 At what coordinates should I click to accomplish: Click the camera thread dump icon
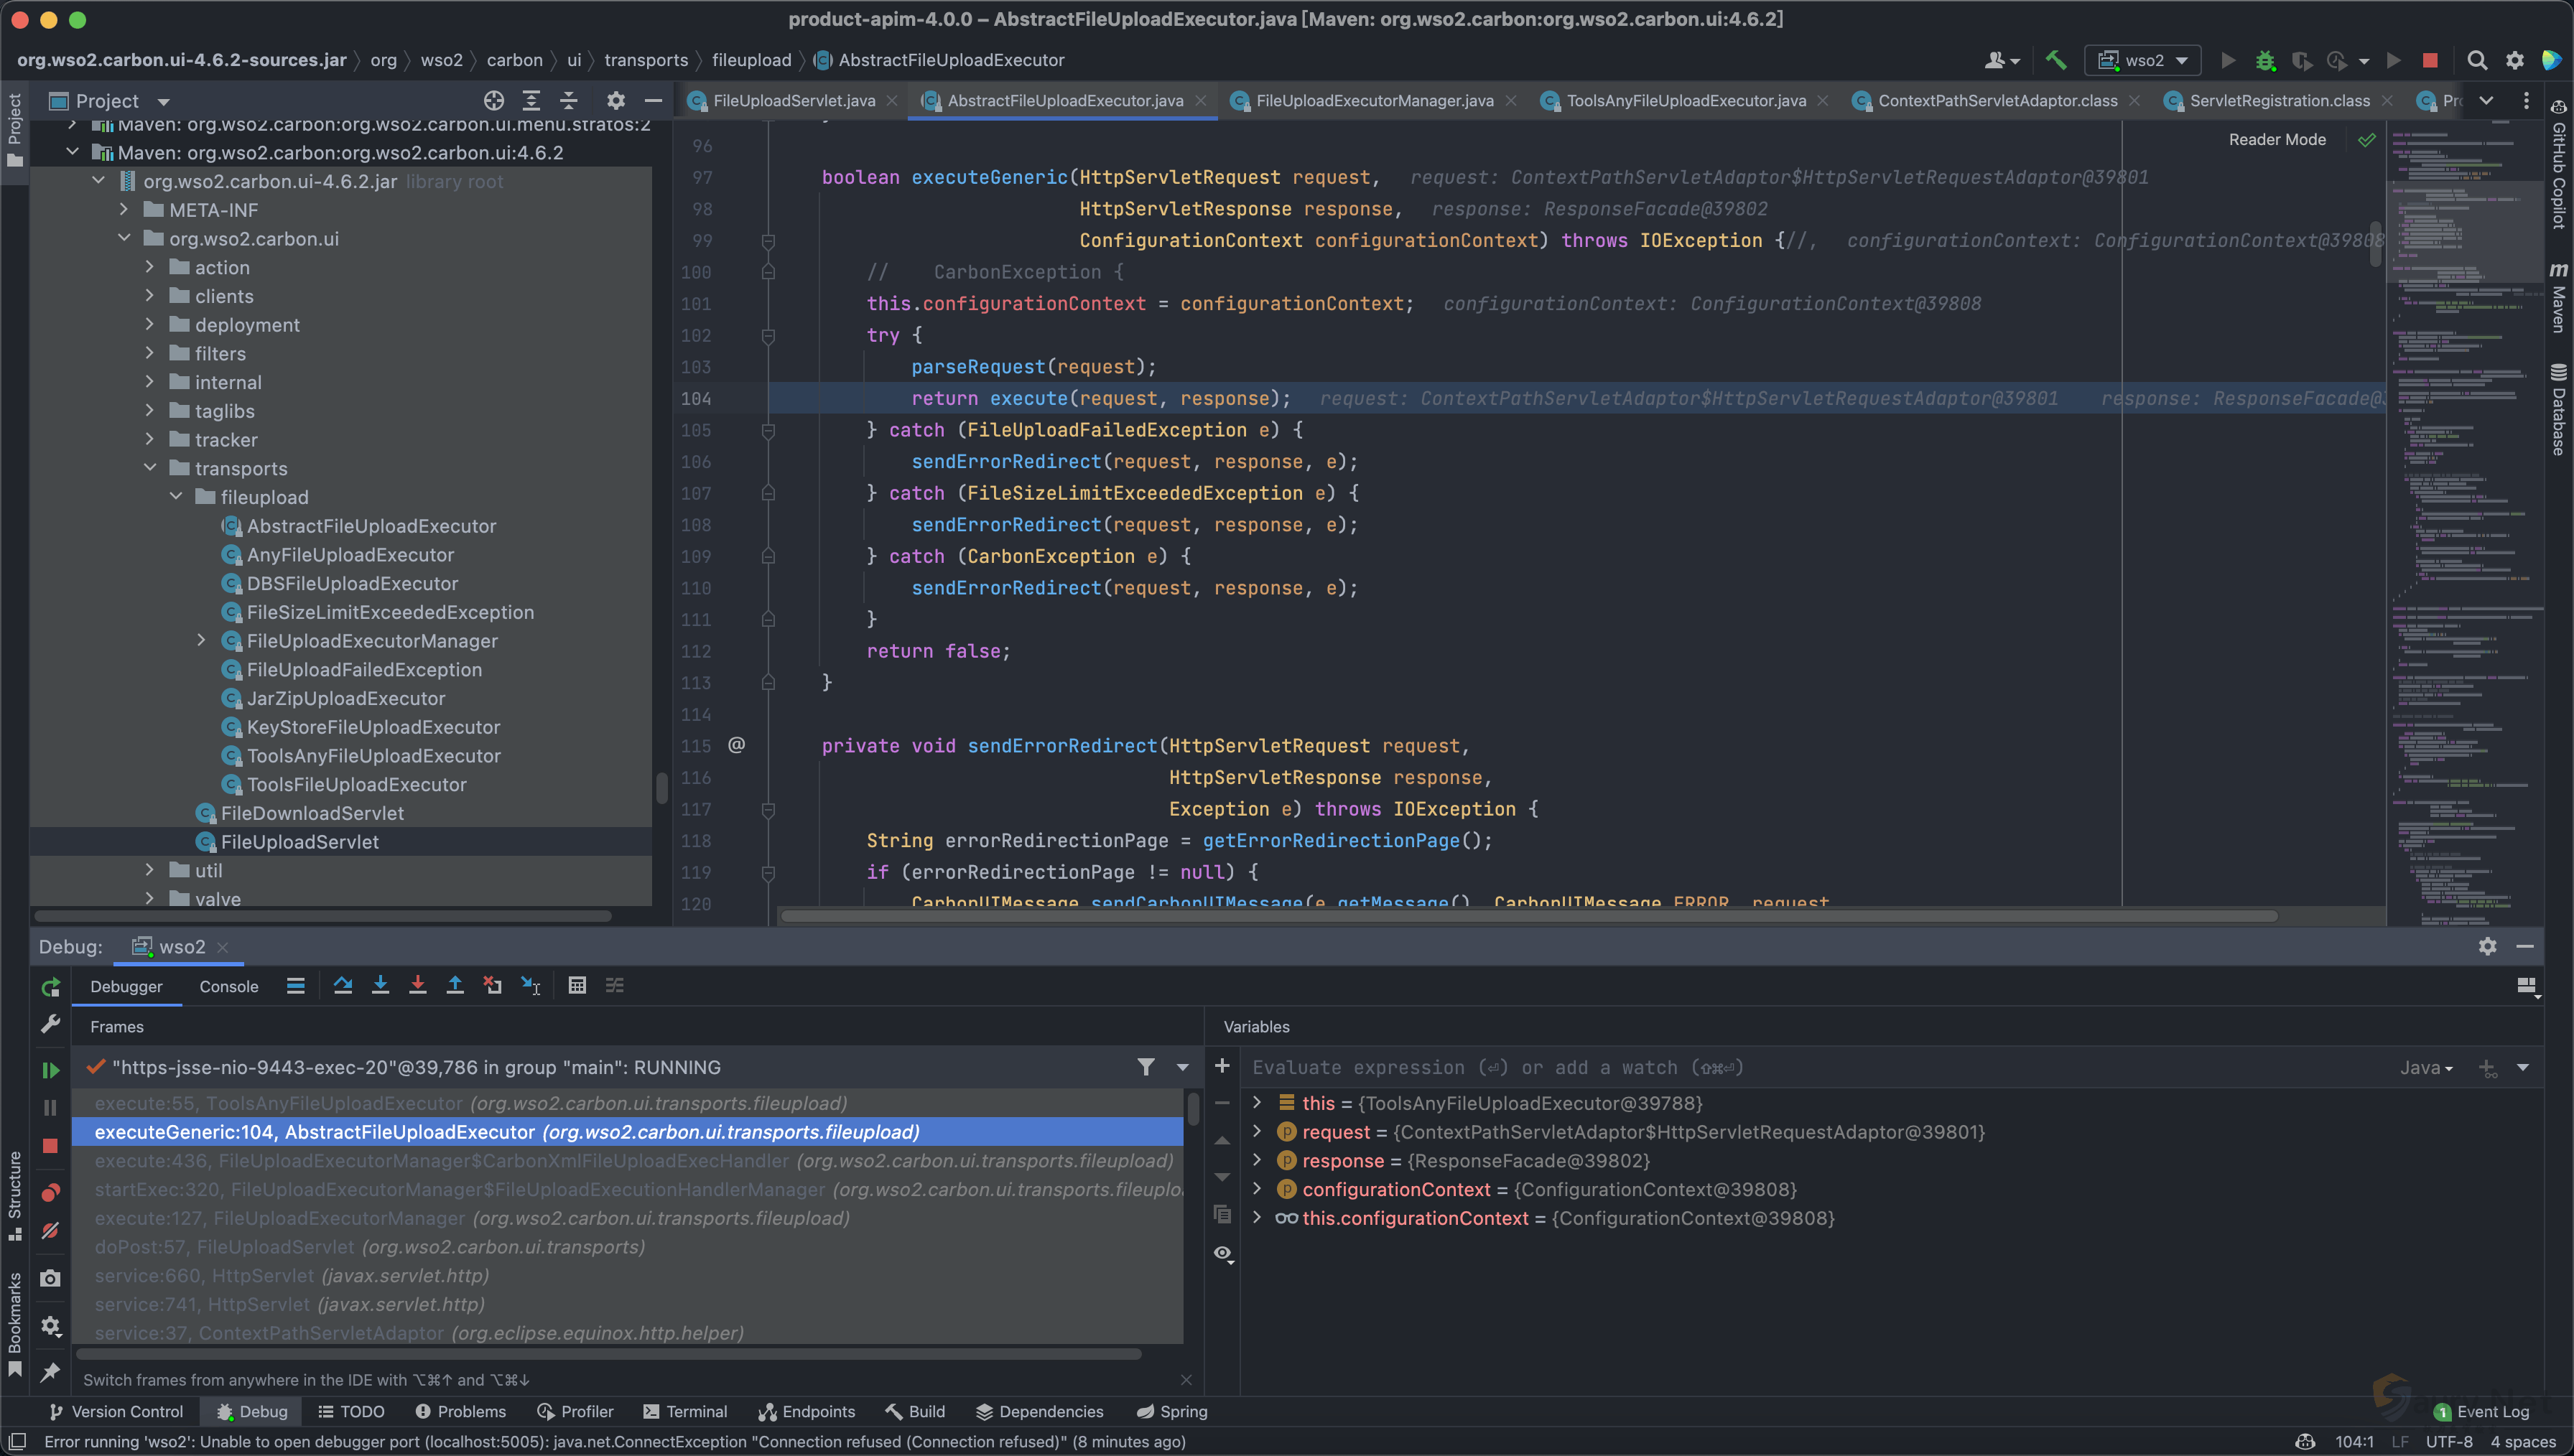coord(50,1278)
